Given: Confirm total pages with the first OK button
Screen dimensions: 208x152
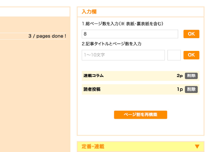Looking at the screenshot, I should tap(191, 34).
